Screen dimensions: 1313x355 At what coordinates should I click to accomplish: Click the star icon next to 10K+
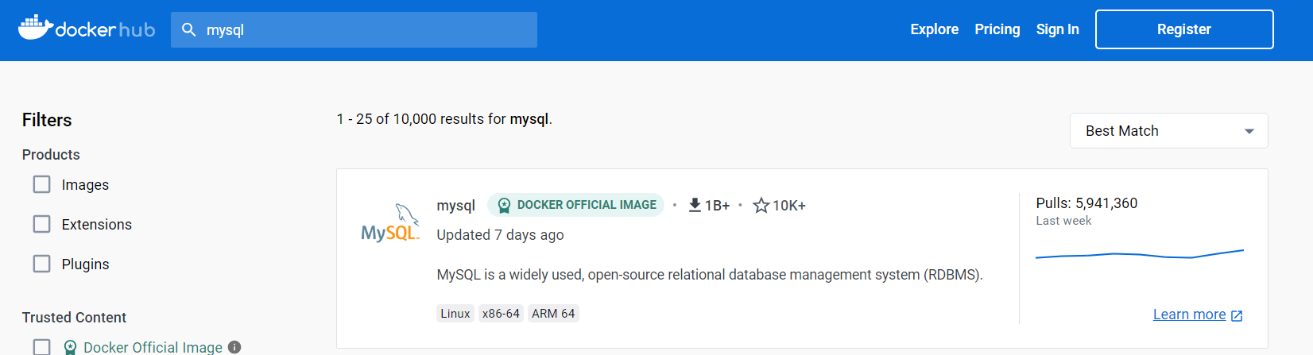pyautogui.click(x=761, y=205)
